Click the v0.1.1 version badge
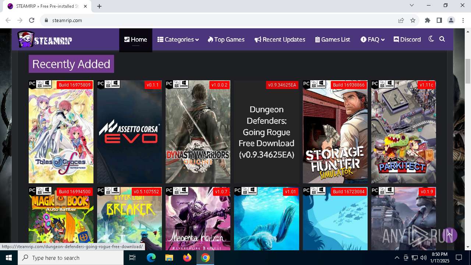 tap(153, 85)
